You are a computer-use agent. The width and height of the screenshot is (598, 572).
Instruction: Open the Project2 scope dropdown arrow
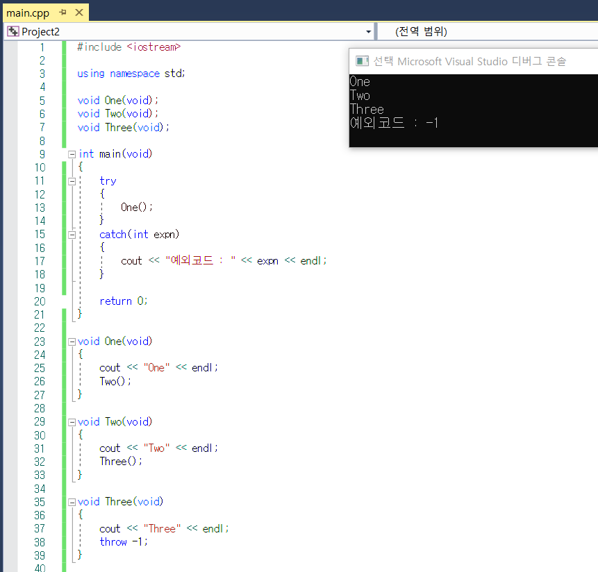[368, 32]
